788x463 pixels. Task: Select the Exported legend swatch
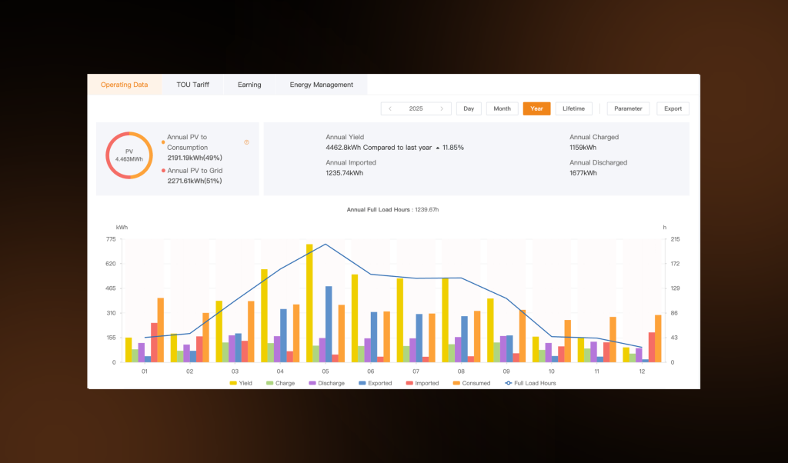click(361, 383)
